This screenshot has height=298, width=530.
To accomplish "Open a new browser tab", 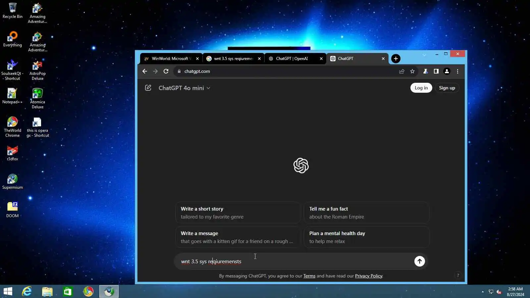I will (x=396, y=59).
